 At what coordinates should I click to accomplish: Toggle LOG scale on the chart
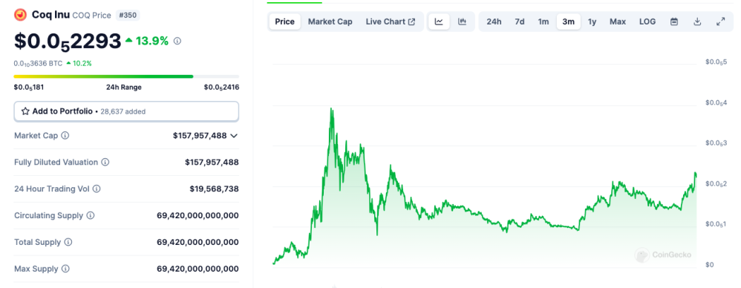pos(647,22)
